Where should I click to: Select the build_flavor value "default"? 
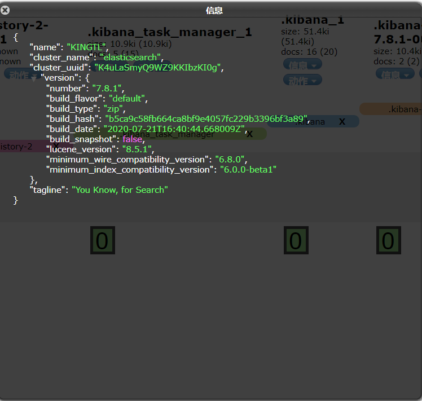127,99
